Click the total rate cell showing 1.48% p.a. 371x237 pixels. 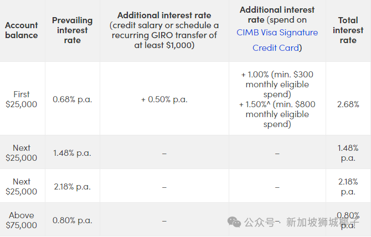348,152
